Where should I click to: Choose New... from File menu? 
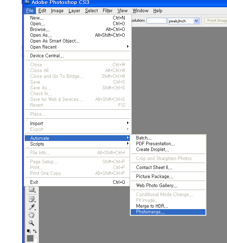click(78, 18)
